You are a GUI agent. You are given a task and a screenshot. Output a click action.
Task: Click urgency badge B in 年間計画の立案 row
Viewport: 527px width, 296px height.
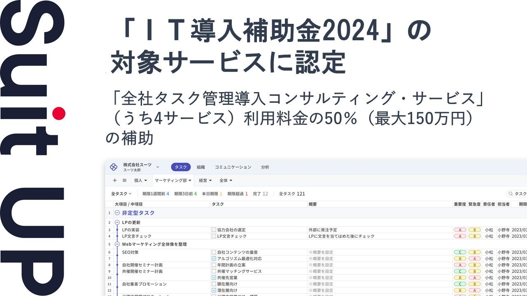(475, 265)
